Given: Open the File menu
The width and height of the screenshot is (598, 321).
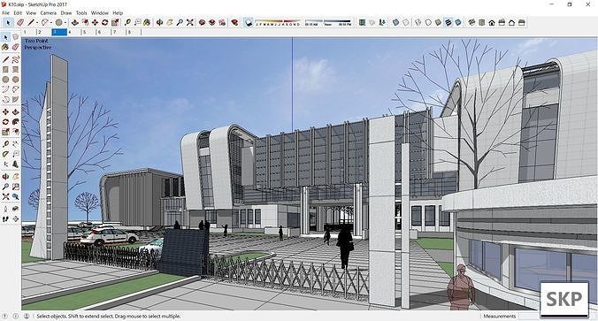Looking at the screenshot, I should pyautogui.click(x=5, y=13).
